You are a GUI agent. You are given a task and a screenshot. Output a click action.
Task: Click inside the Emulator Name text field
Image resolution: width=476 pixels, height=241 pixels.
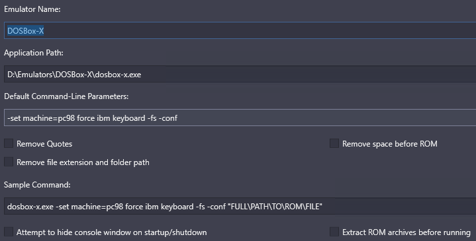click(240, 30)
